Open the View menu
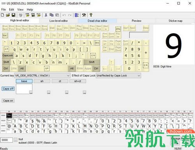This screenshot has height=150, width=195. pos(20,9)
